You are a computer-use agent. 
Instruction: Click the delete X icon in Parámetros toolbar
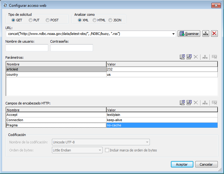(196, 57)
